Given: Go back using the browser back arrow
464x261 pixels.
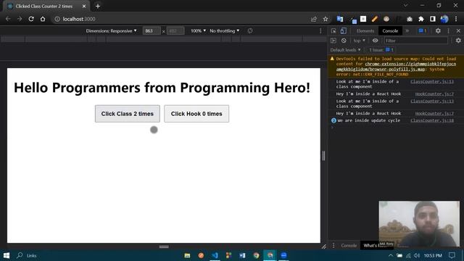Looking at the screenshot, I should point(8,19).
